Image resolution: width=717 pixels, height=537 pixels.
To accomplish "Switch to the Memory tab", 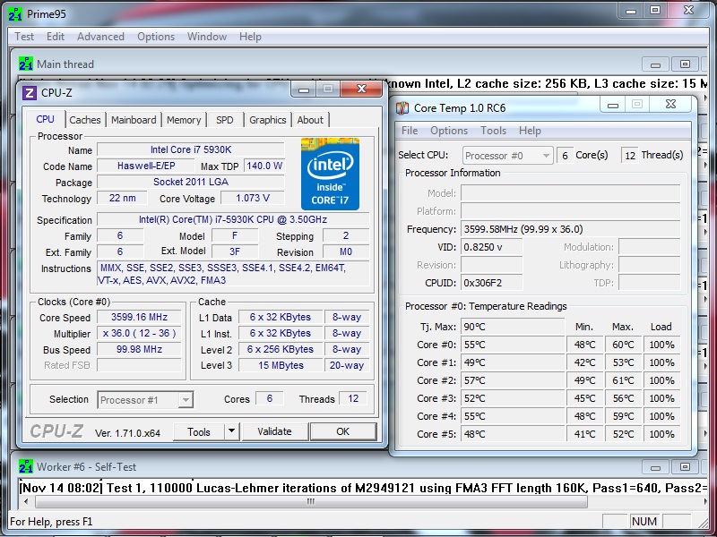I will click(x=184, y=120).
